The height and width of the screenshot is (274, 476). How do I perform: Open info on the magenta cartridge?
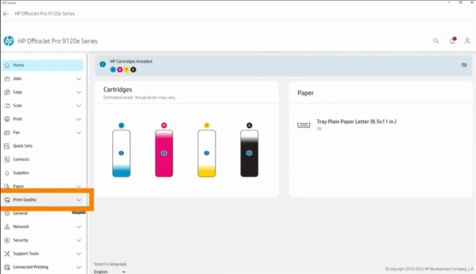(164, 153)
